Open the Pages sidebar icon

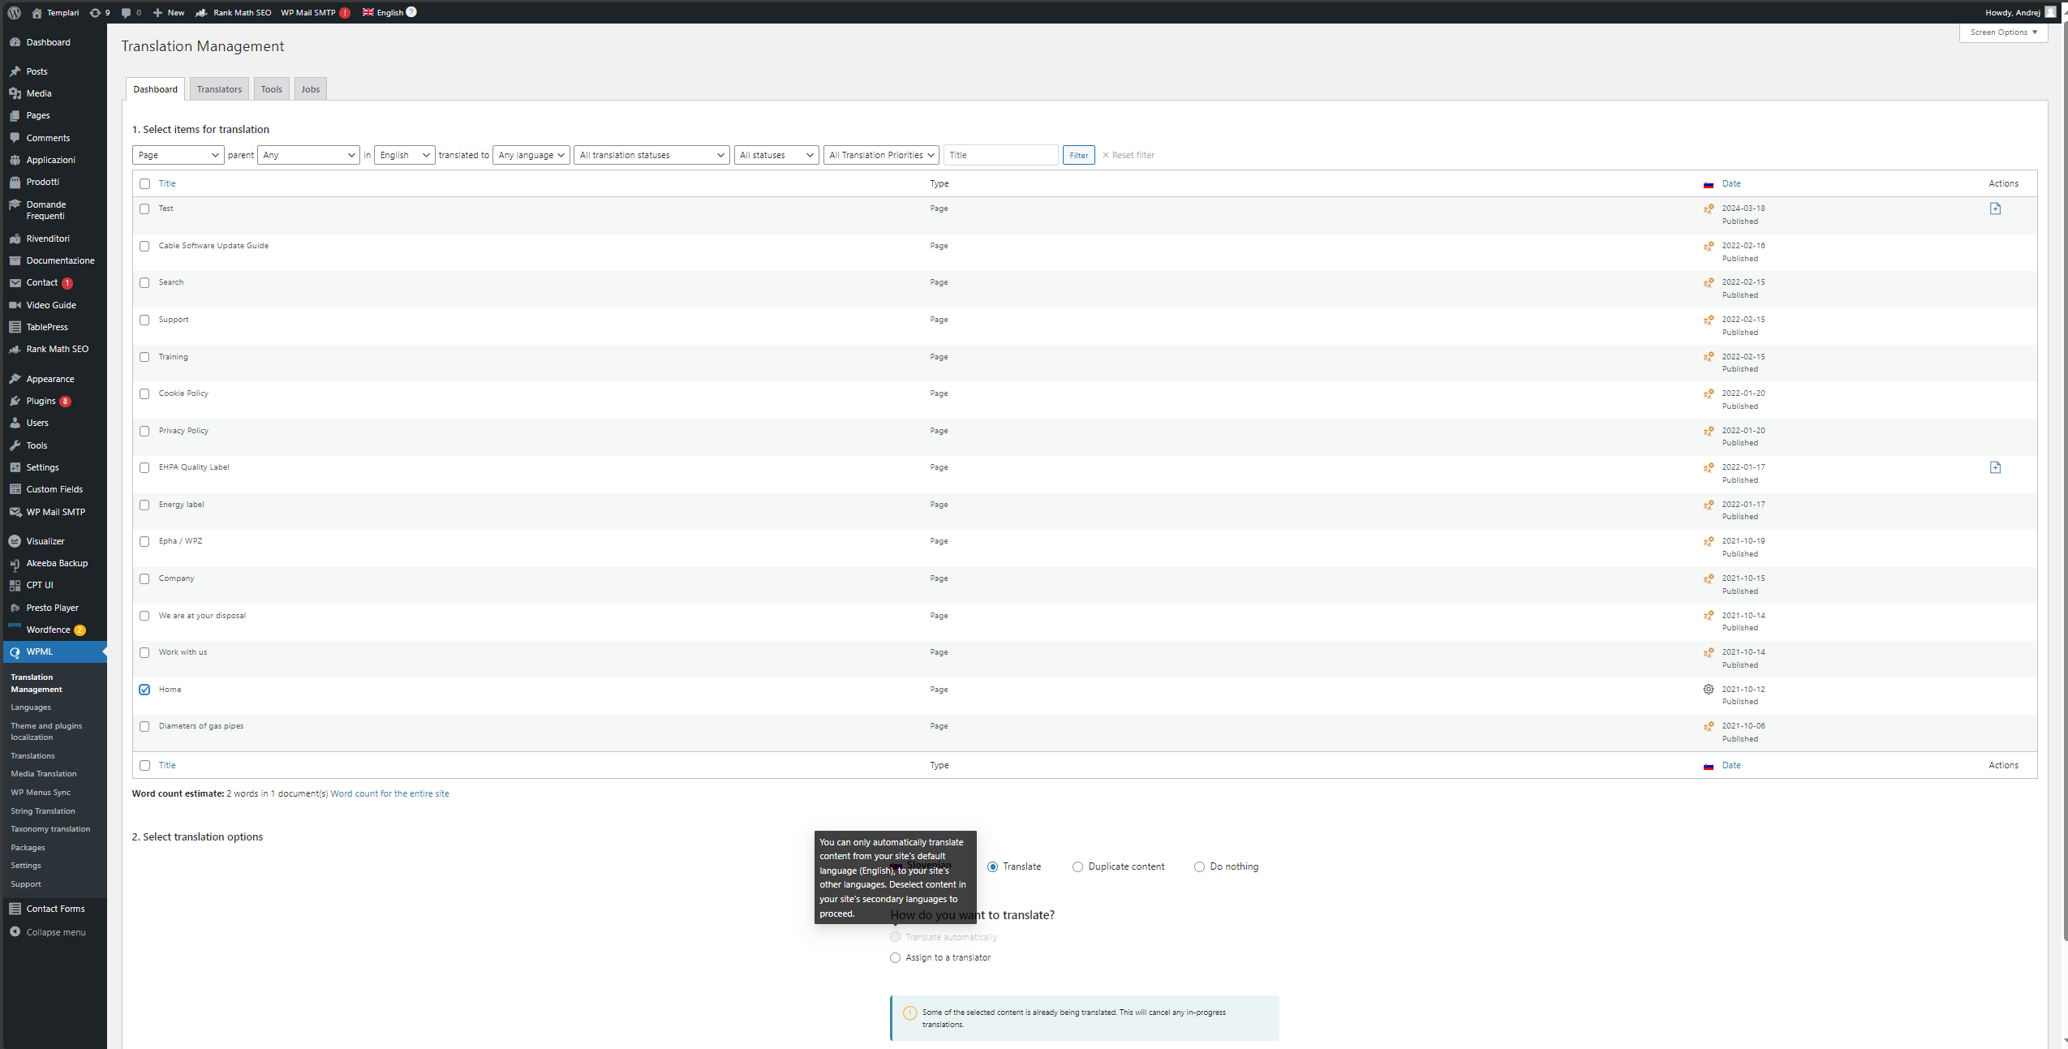click(15, 115)
